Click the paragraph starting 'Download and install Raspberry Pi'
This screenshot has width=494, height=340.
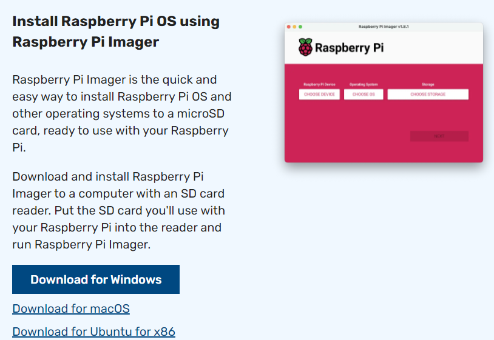click(x=118, y=210)
